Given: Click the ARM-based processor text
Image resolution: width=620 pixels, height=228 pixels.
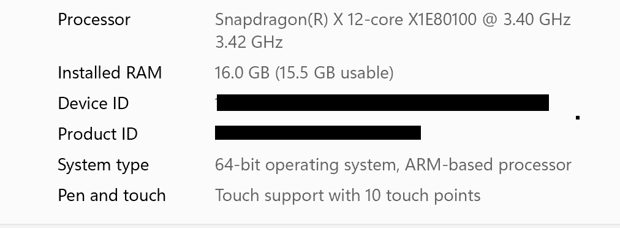Looking at the screenshot, I should 488,165.
